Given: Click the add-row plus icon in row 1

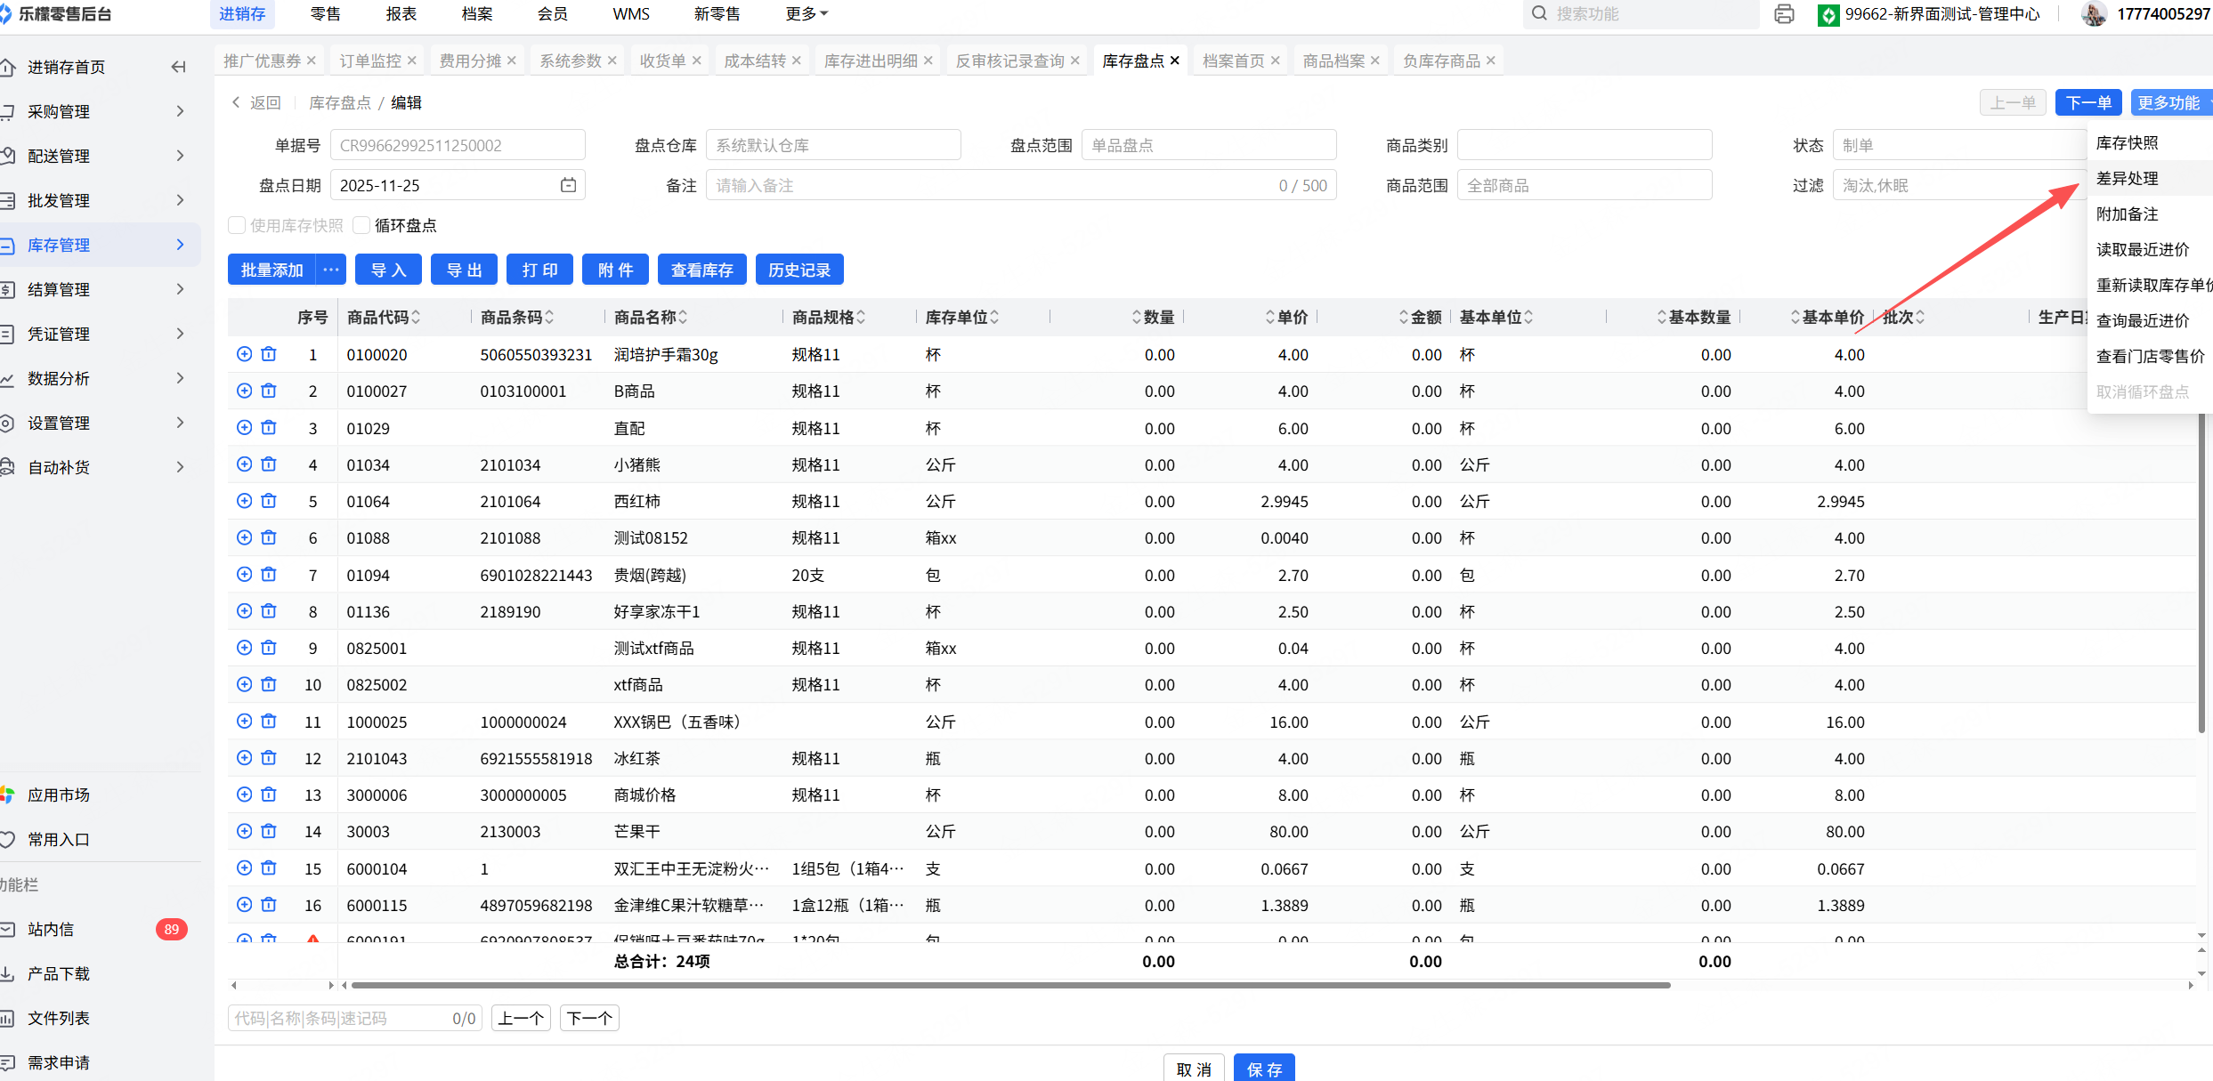Looking at the screenshot, I should (x=244, y=354).
